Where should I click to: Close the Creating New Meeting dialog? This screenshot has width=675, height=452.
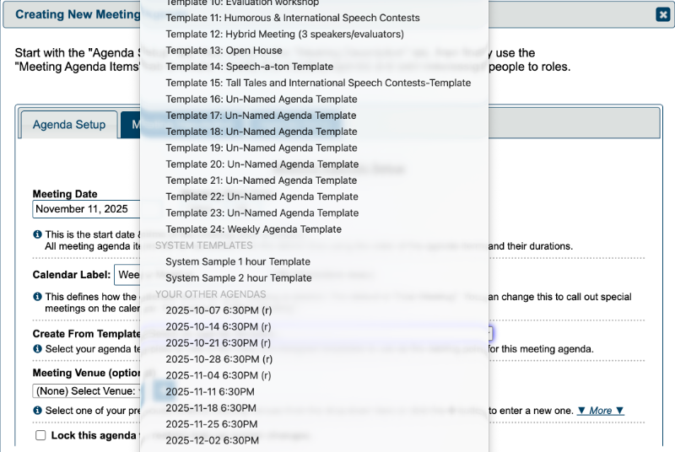[662, 14]
